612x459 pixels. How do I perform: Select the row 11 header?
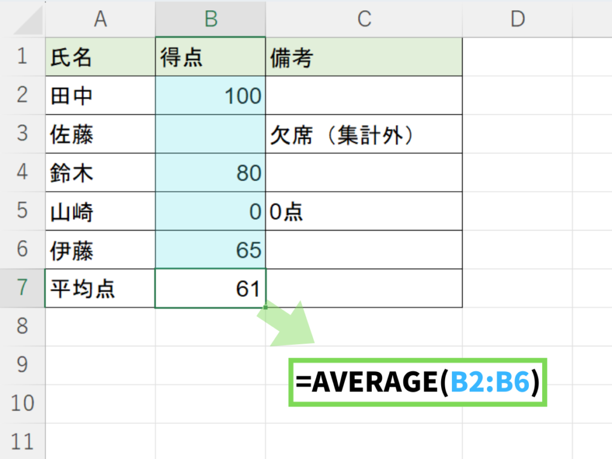[x=22, y=442]
